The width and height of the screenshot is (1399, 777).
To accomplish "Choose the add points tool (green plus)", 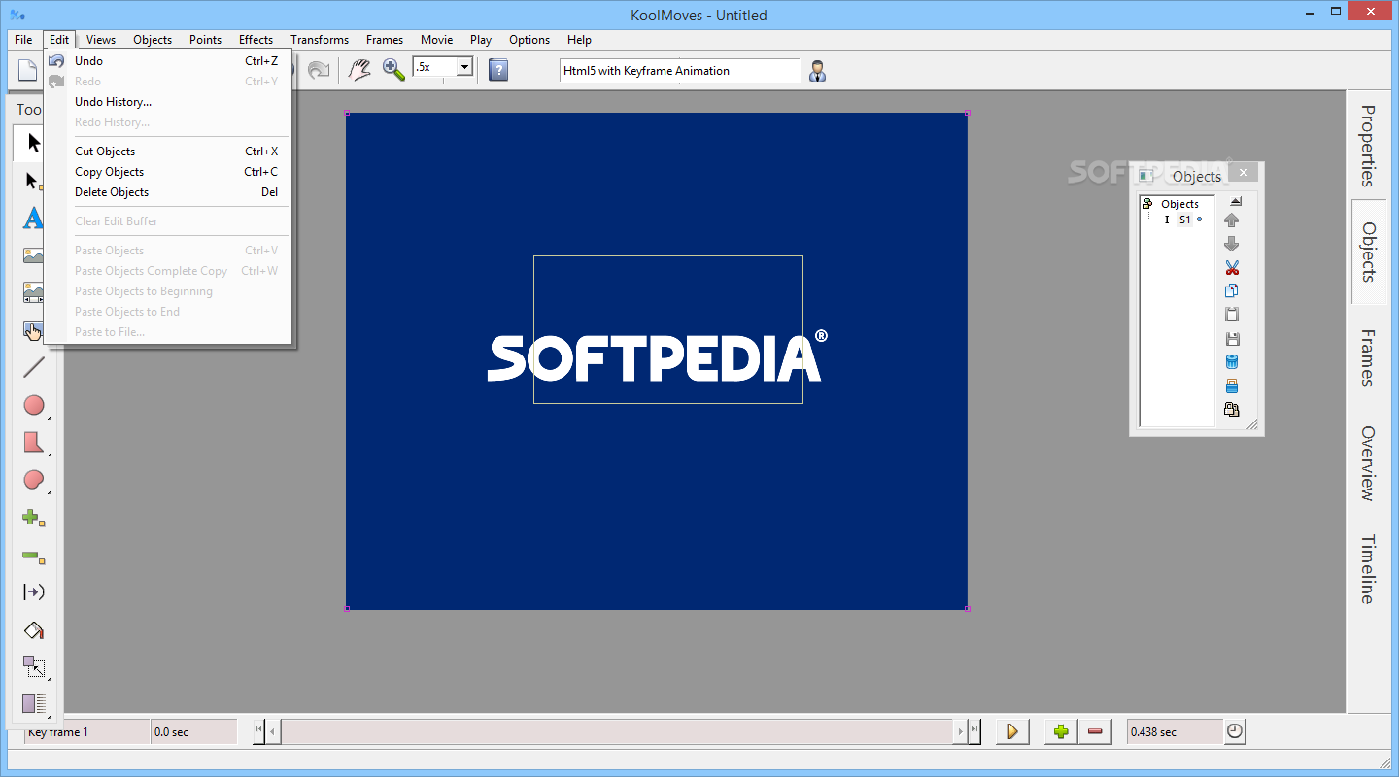I will click(34, 518).
